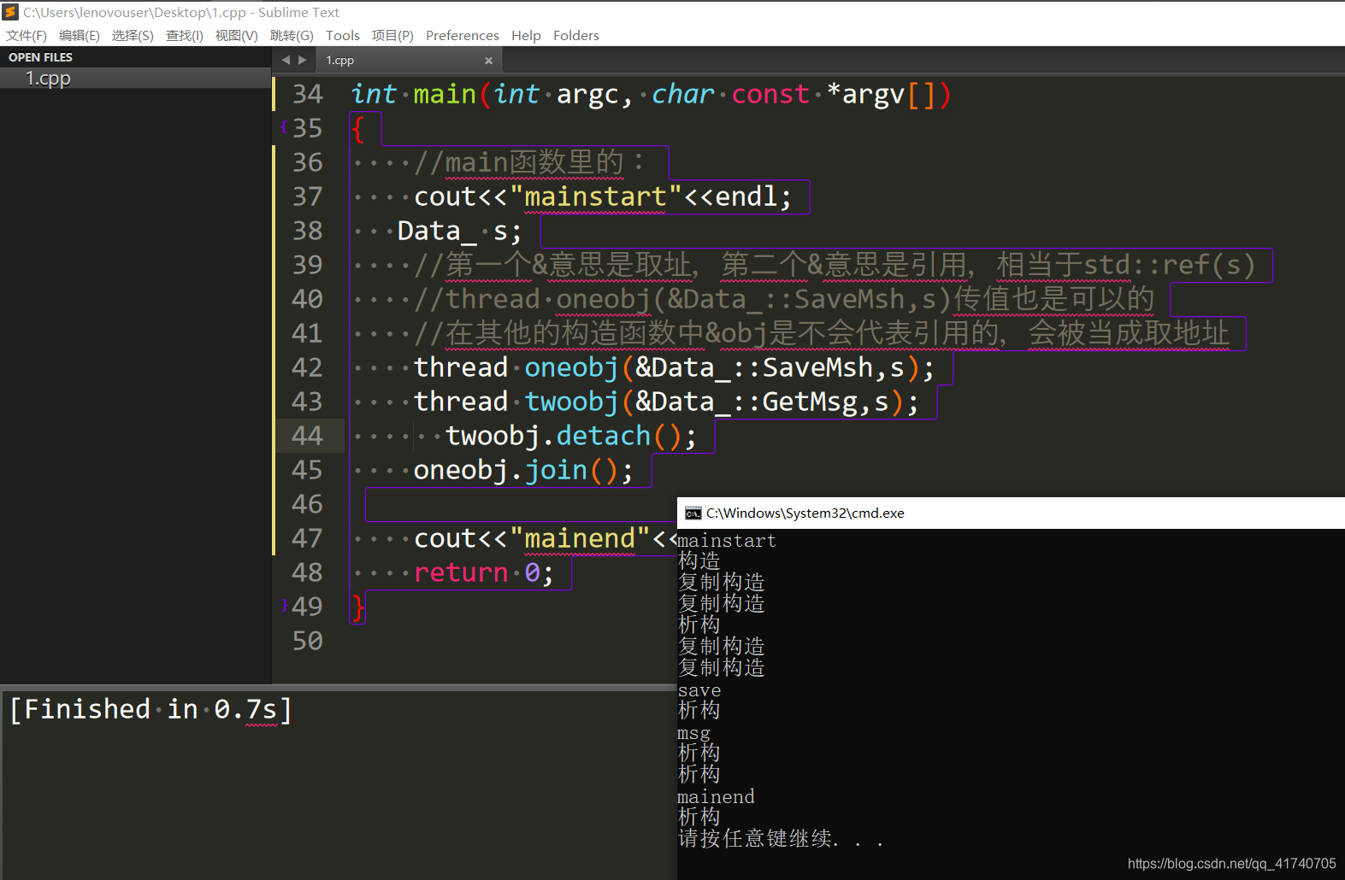The width and height of the screenshot is (1345, 880).
Task: Click the commented thread oneobj line 40
Action: tap(784, 299)
